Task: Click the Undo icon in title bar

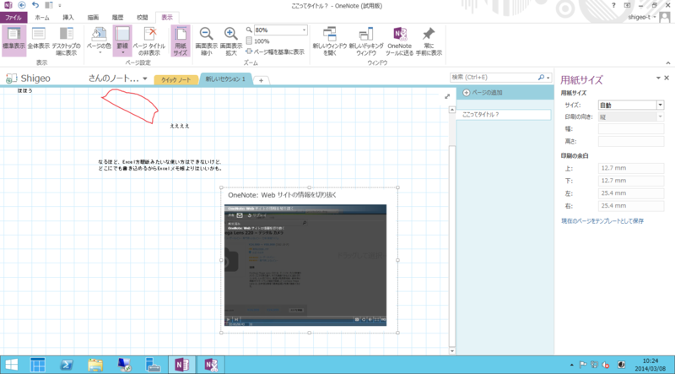Action: click(35, 5)
